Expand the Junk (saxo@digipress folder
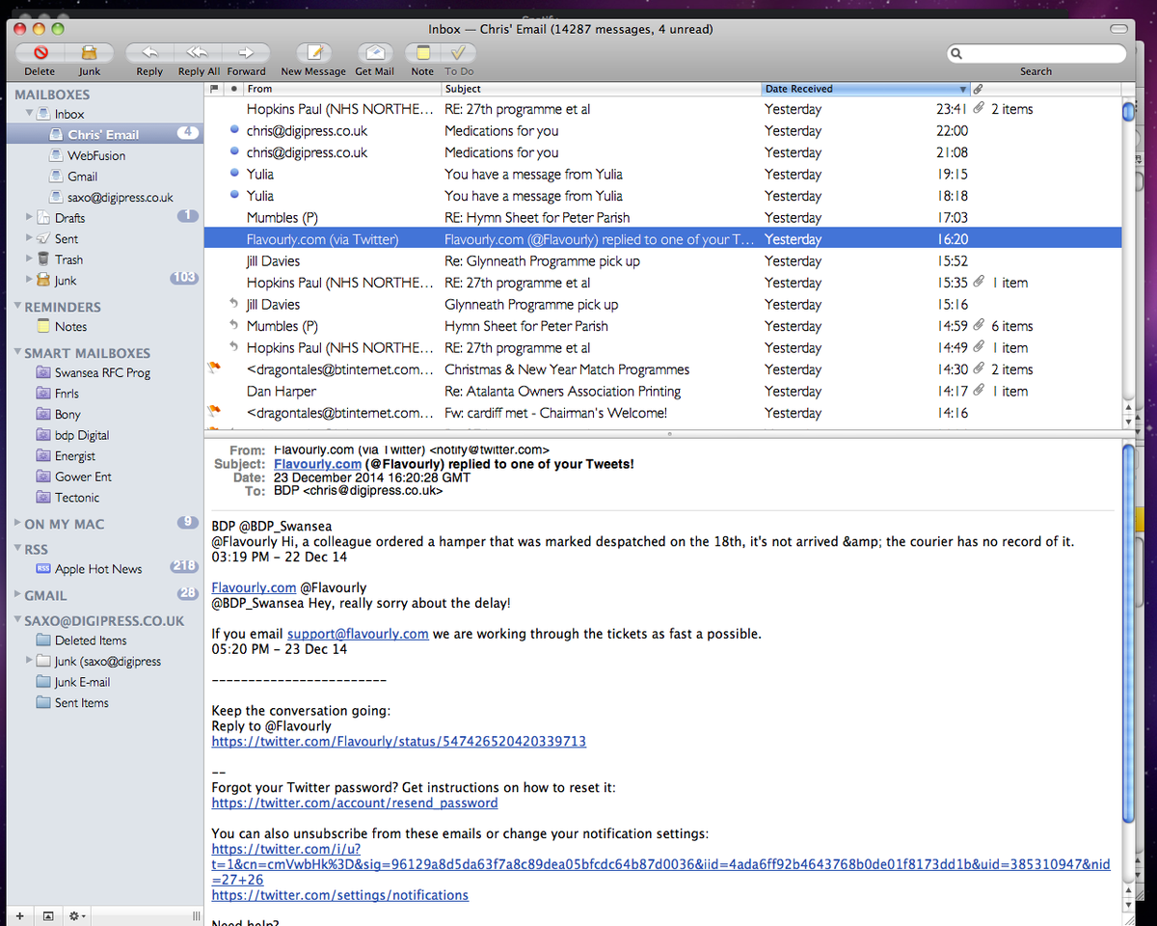 (30, 662)
